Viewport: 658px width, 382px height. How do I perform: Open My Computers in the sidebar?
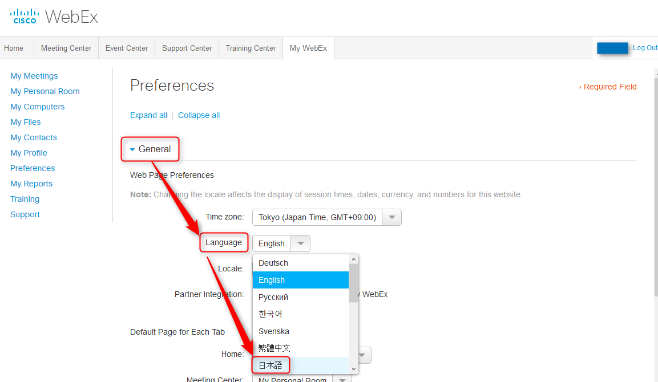tap(37, 107)
